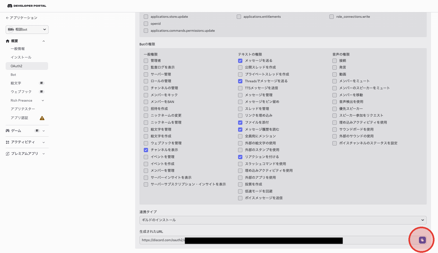Check ボイスメッセージを送信 checkbox
Image resolution: width=438 pixels, height=253 pixels.
[x=240, y=198]
